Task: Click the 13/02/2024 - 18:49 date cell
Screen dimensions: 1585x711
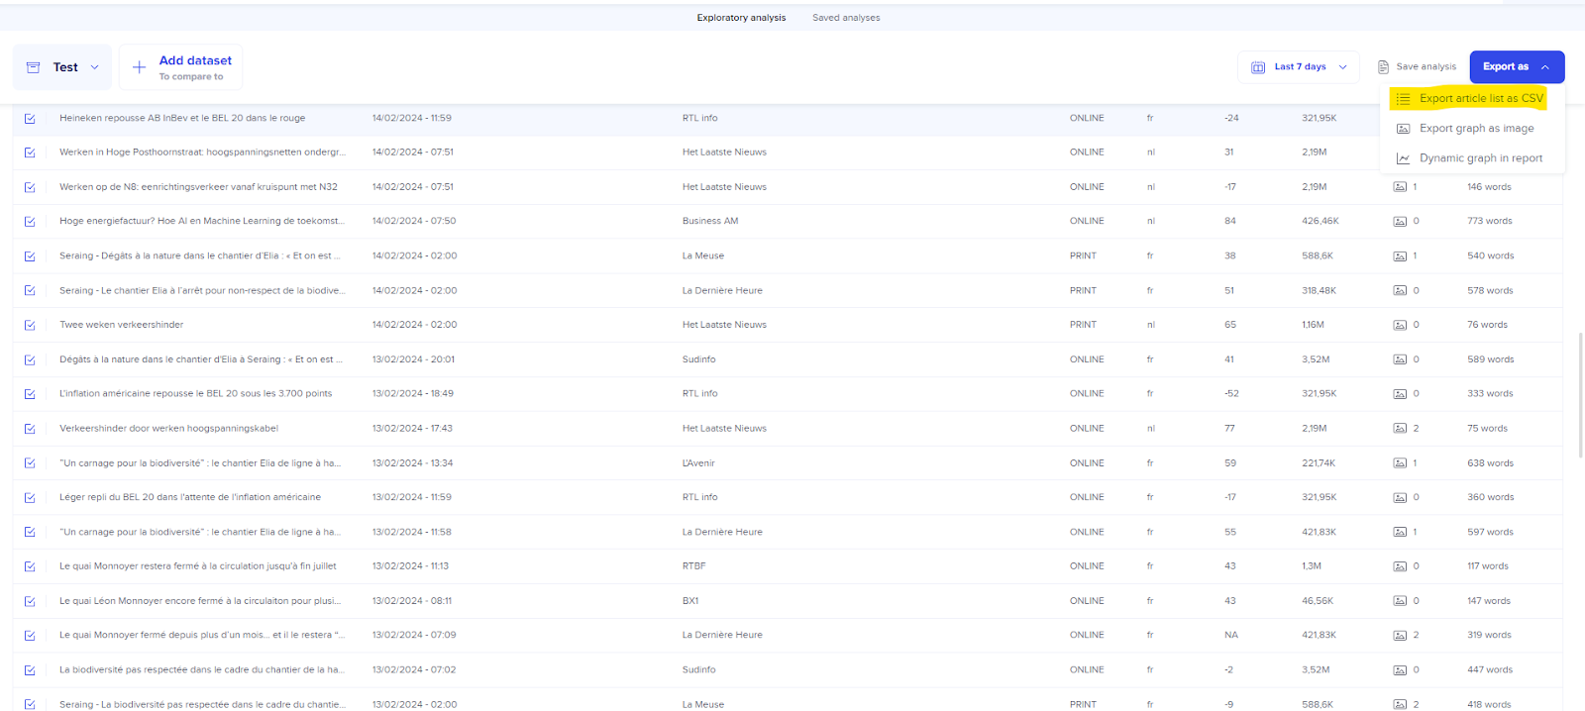Action: pos(413,394)
